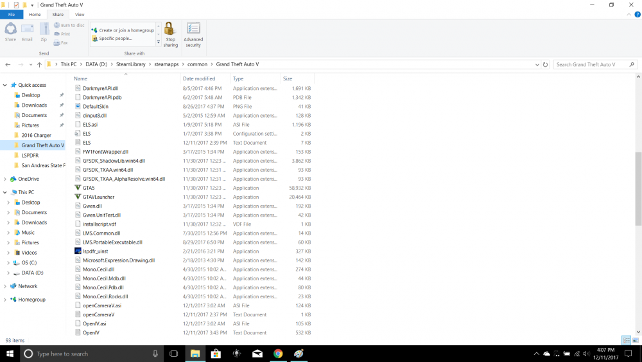
Task: Click the Fax option in Send group
Action: tap(60, 42)
